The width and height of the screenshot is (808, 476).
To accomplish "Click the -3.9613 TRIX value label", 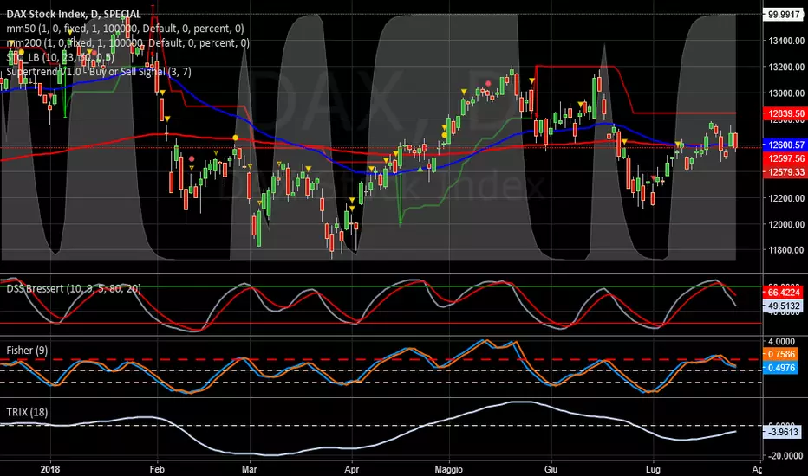I will (782, 432).
